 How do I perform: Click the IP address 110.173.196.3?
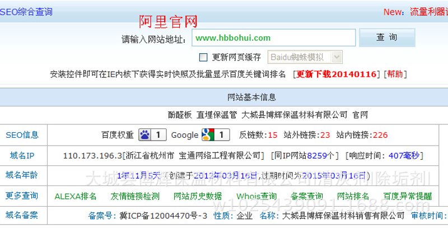(92, 156)
